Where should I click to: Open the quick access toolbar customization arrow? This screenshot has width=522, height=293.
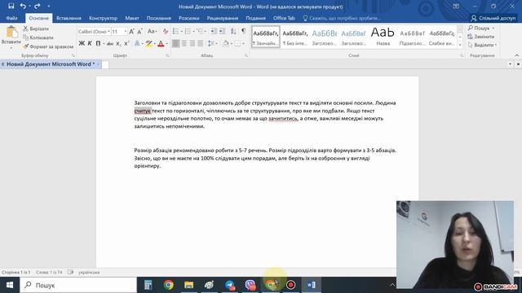49,7
